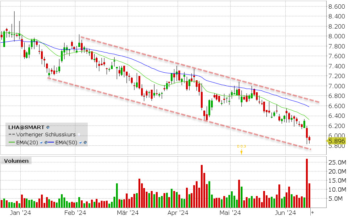
Task: Click the small arrow icon after Jun '24
Action: pyautogui.click(x=312, y=213)
